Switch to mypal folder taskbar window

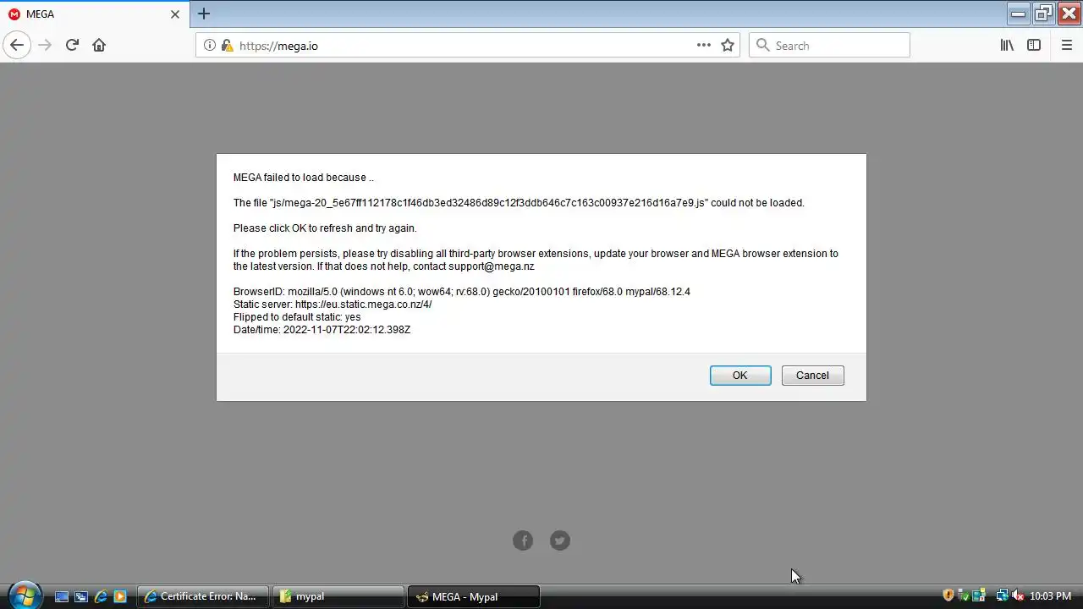[x=338, y=596]
